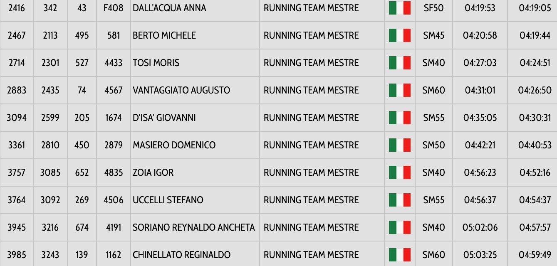Select the flag icon in Tosi Moris row
The image size is (557, 266).
pyautogui.click(x=399, y=63)
